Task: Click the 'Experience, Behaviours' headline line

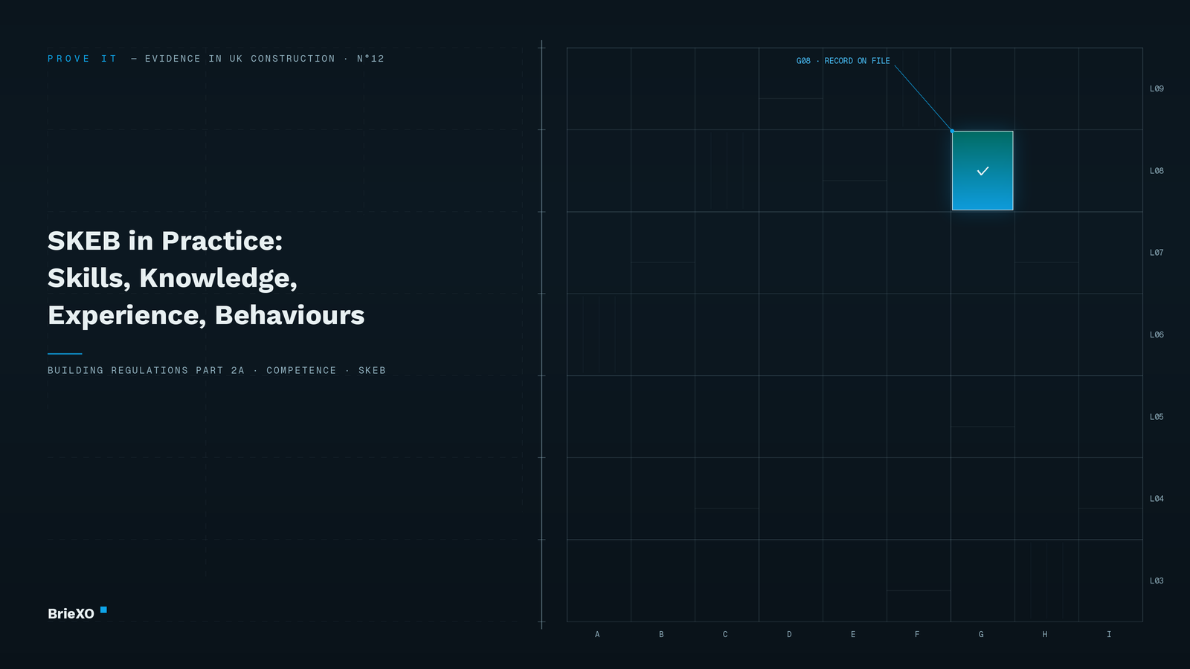Action: click(x=206, y=315)
